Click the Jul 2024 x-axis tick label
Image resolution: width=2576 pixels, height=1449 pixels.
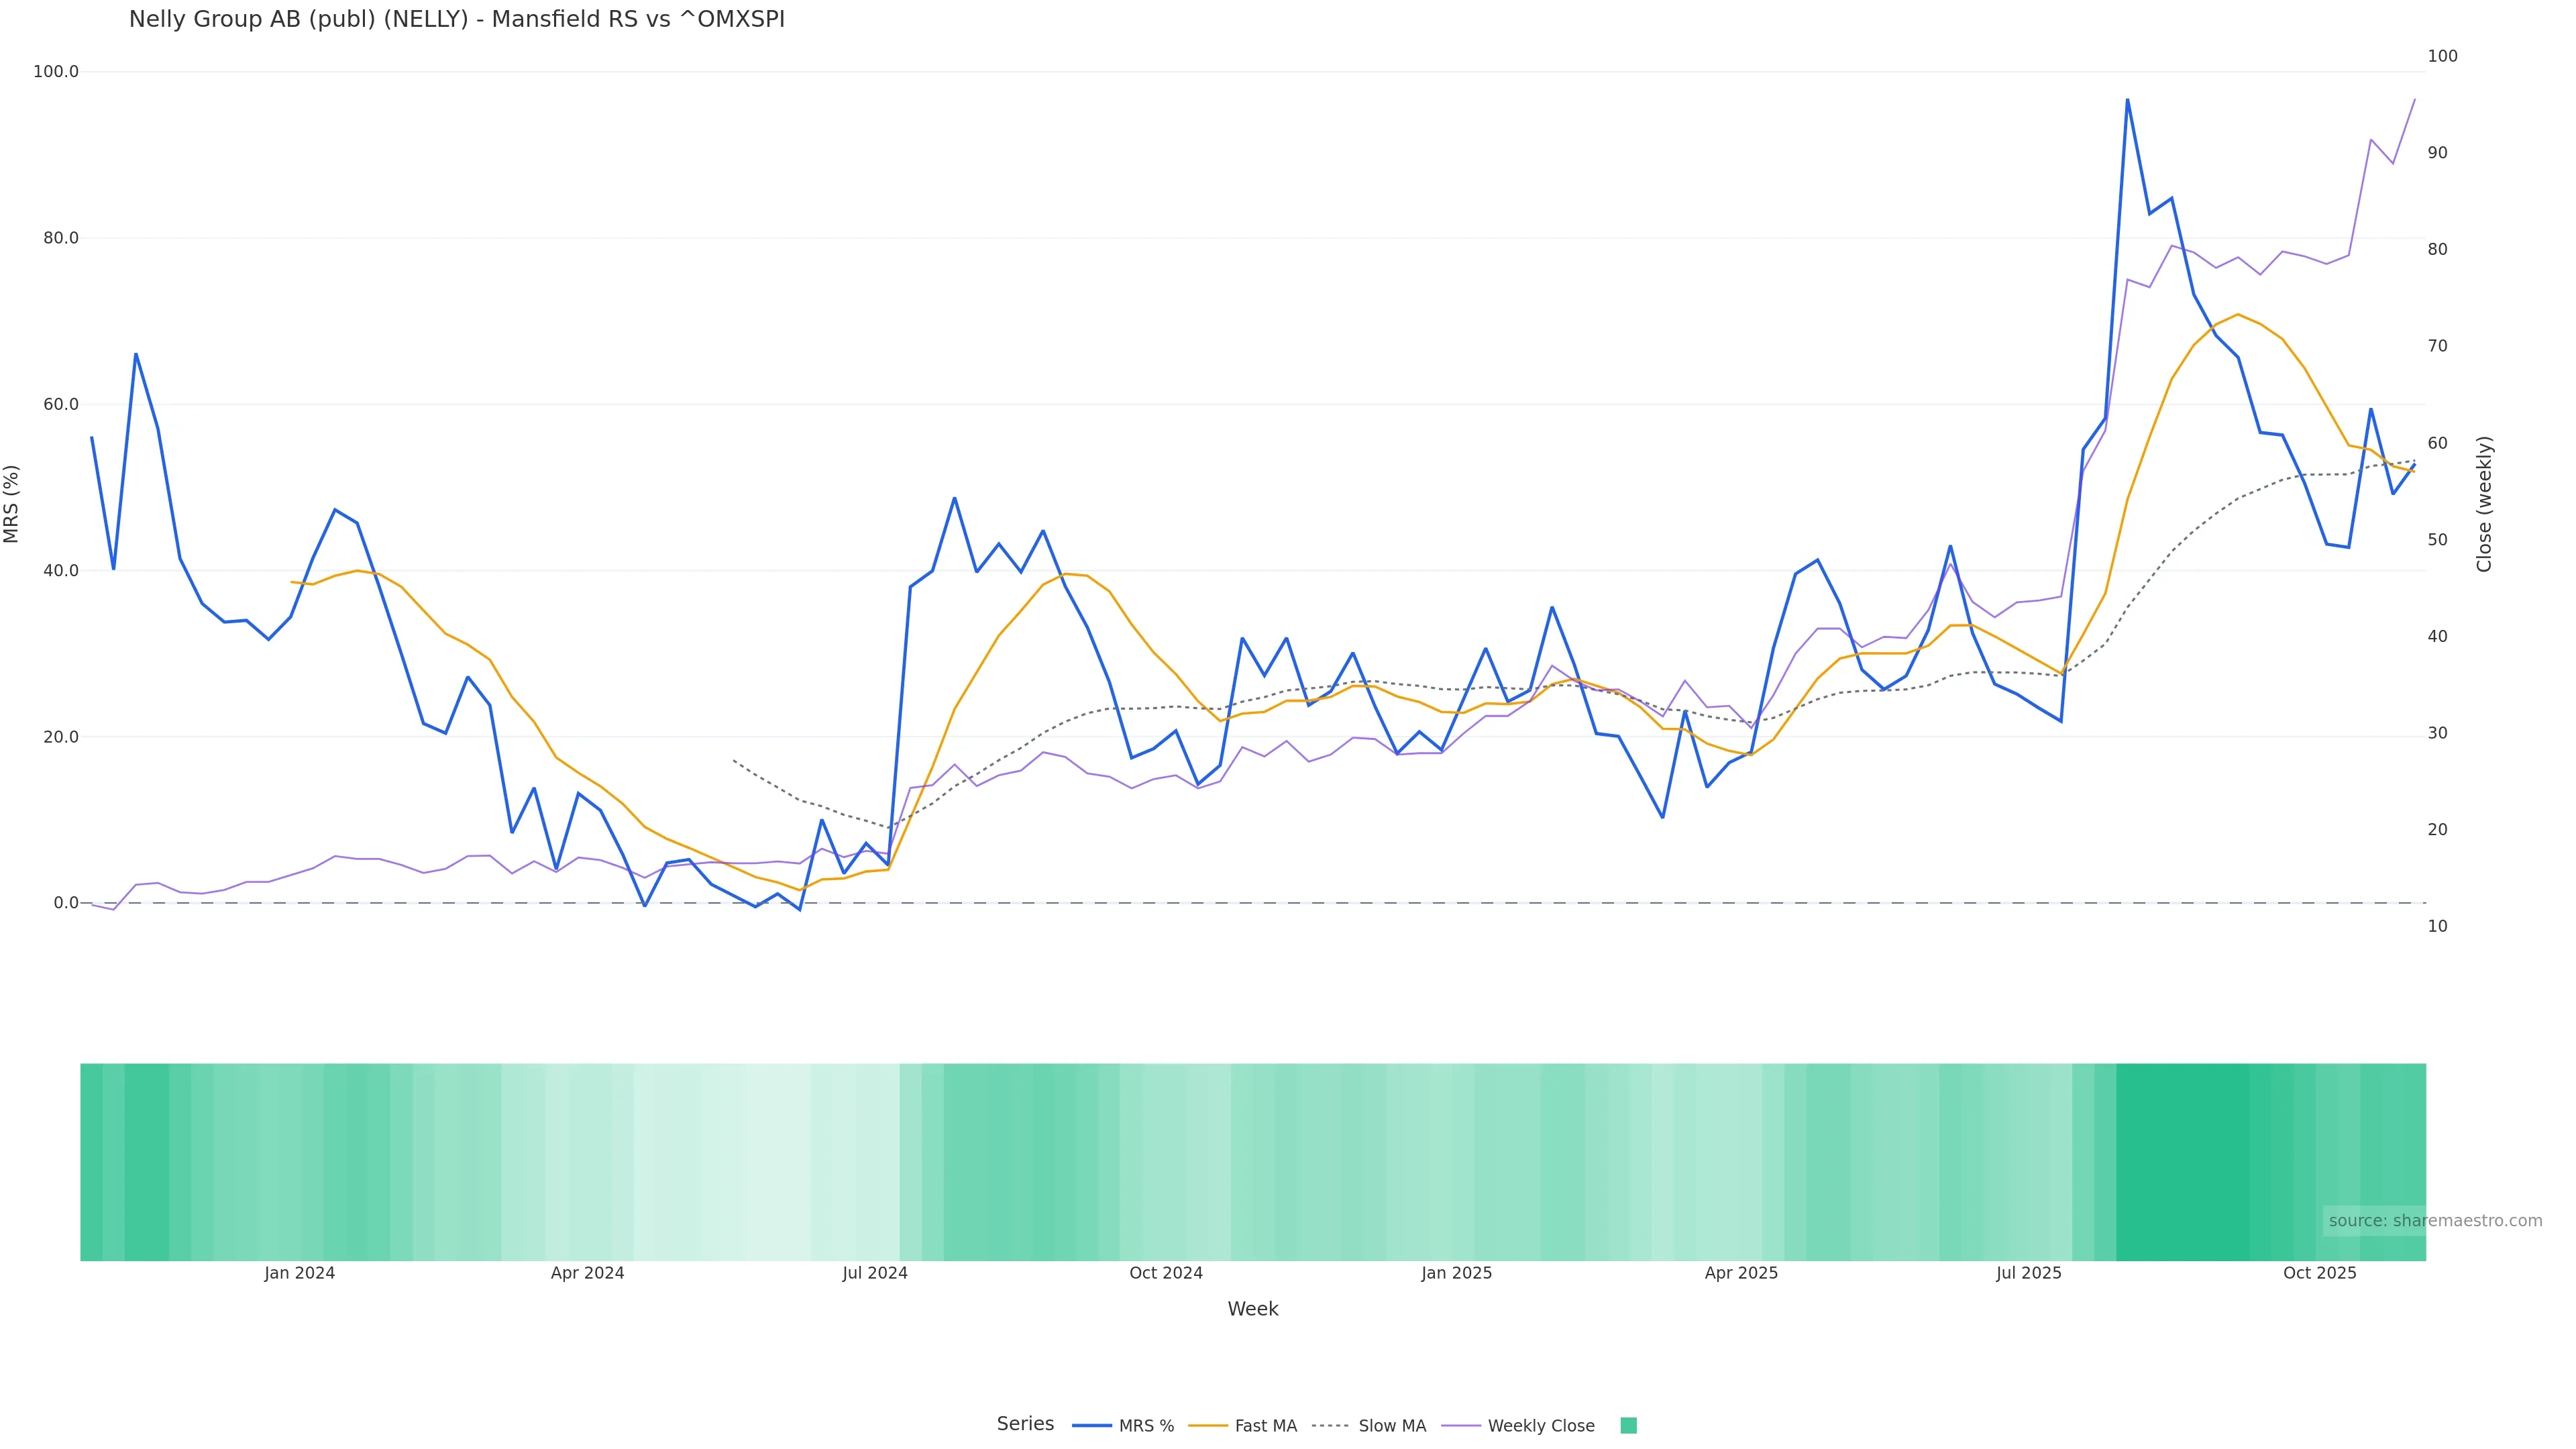pyautogui.click(x=874, y=1273)
